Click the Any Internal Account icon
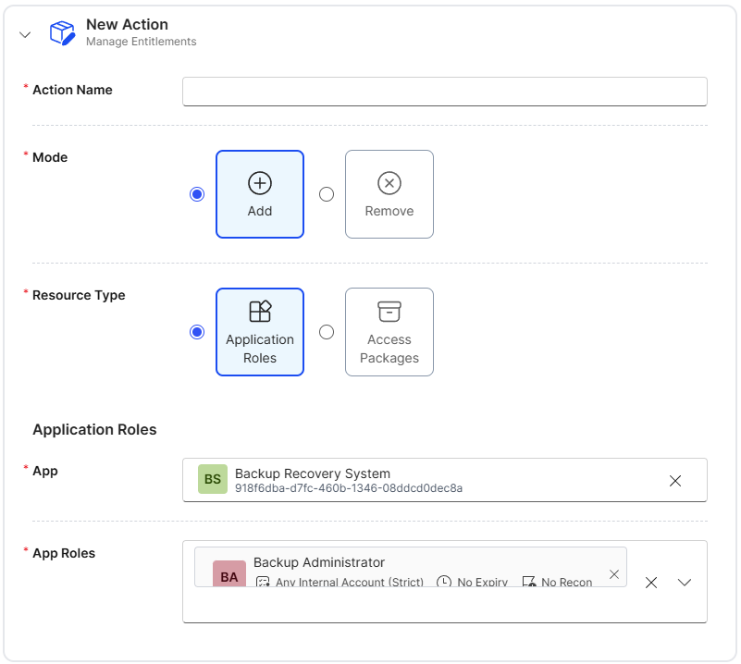 263,583
